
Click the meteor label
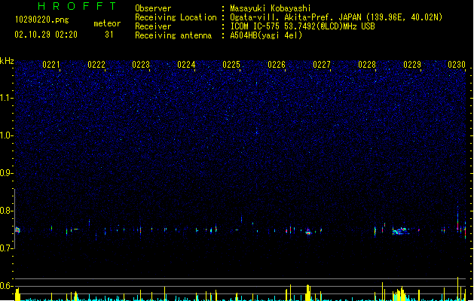[107, 23]
